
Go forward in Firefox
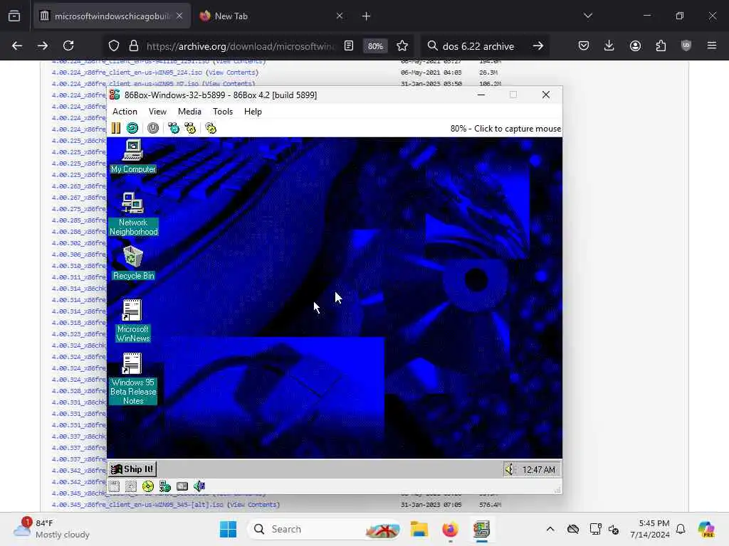coord(42,45)
